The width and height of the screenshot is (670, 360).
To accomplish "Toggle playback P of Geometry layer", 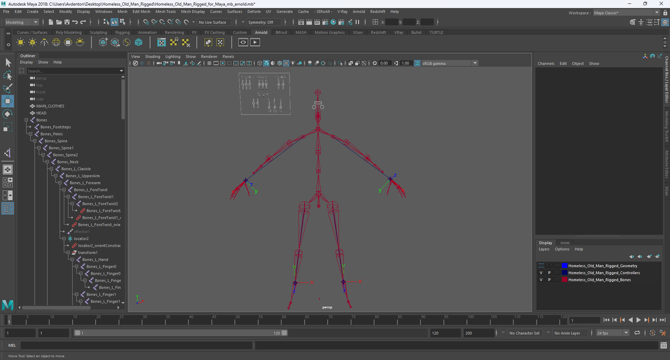I will pyautogui.click(x=549, y=266).
